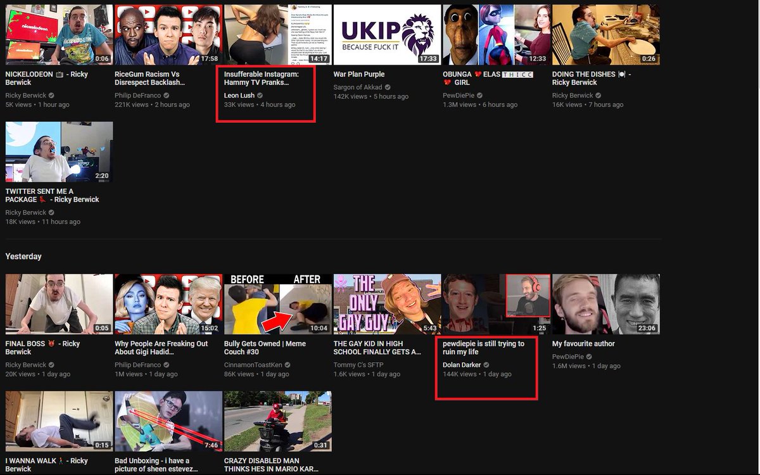Click verified badge next to Leon Lush
Image resolution: width=760 pixels, height=475 pixels.
[260, 96]
